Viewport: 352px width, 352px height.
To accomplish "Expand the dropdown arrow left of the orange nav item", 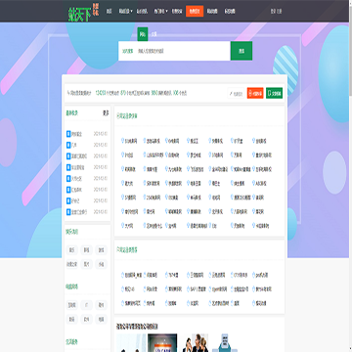I will click(x=166, y=12).
